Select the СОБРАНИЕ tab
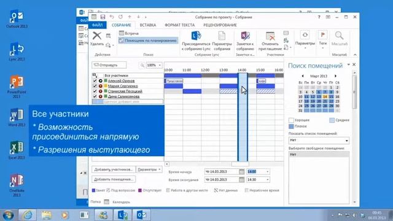 click(x=122, y=25)
